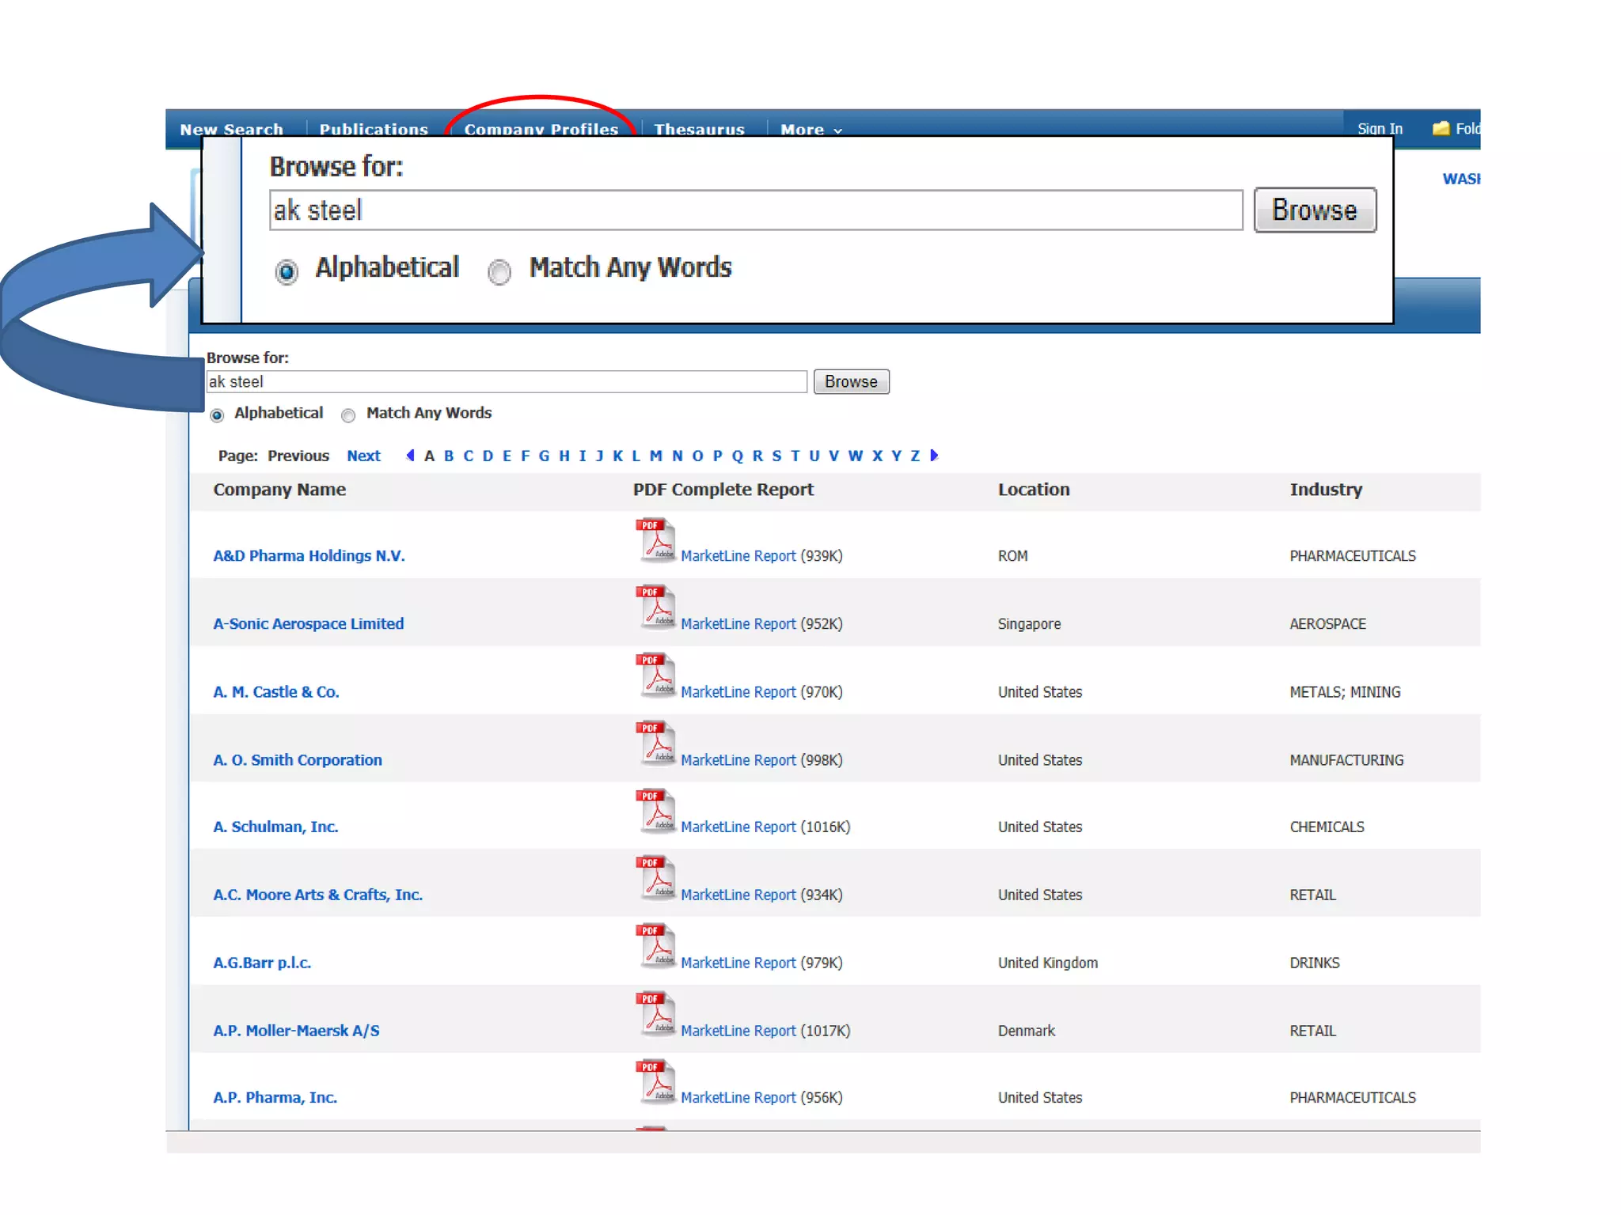Open the PDF icon for A. O. Smith Corporation

click(x=655, y=743)
